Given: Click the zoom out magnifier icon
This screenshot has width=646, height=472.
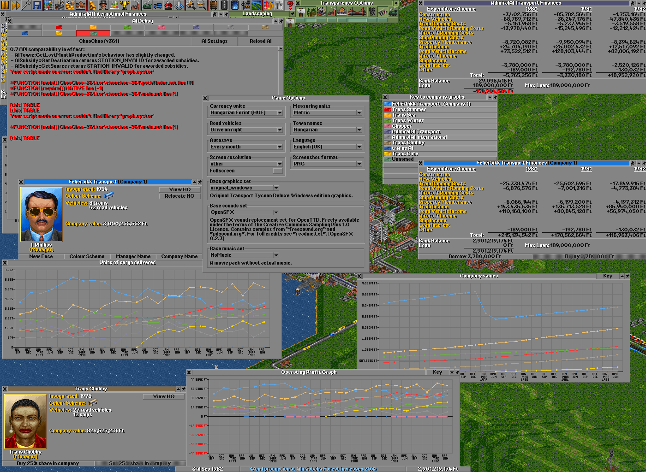Looking at the screenshot, I should click(x=201, y=5).
